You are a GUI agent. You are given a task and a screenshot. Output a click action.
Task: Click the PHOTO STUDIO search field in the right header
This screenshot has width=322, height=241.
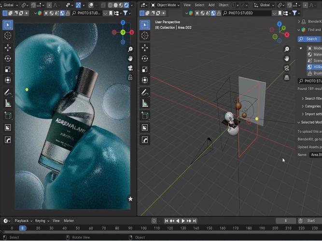247,13
